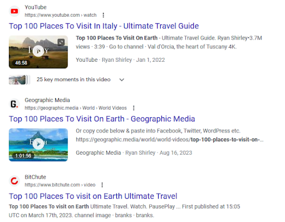285x222 pixels.
Task: Click the YouTube favicon logo
Action: (x=14, y=11)
